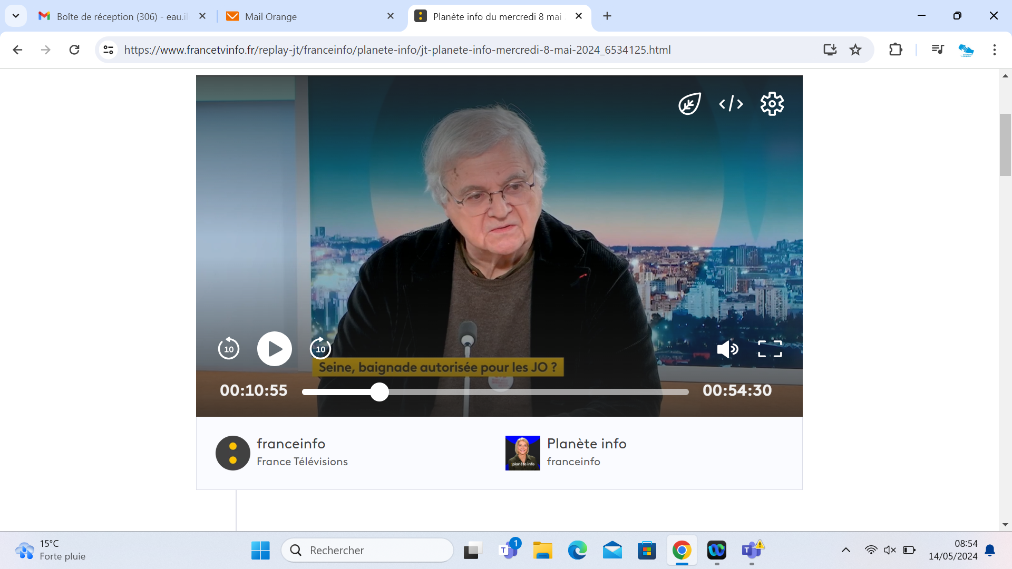Open Teams chat with notification badge
The image size is (1012, 569).
click(509, 550)
